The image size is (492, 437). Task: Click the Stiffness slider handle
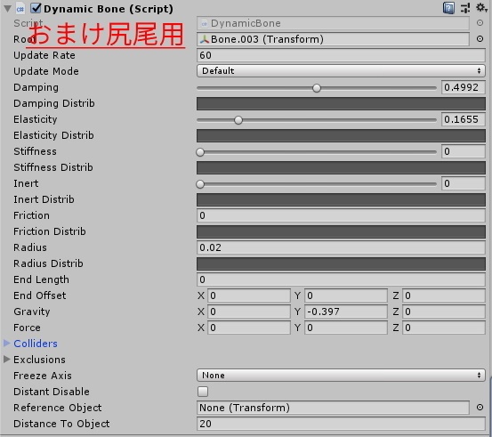pyautogui.click(x=200, y=152)
